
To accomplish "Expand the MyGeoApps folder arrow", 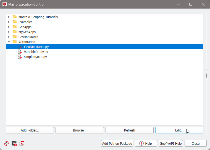I will click(x=9, y=32).
